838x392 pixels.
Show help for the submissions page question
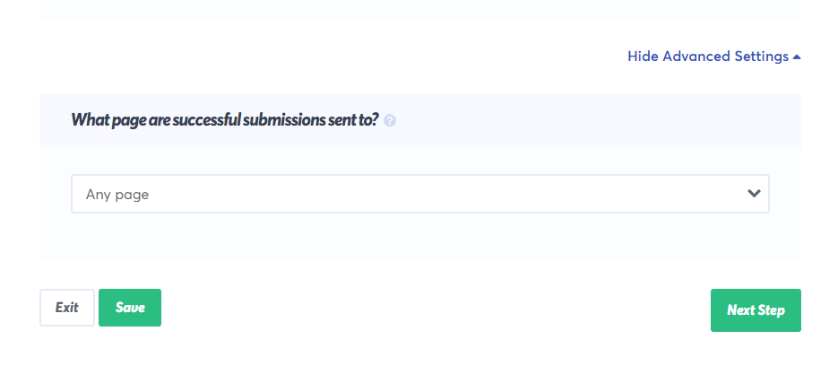390,121
